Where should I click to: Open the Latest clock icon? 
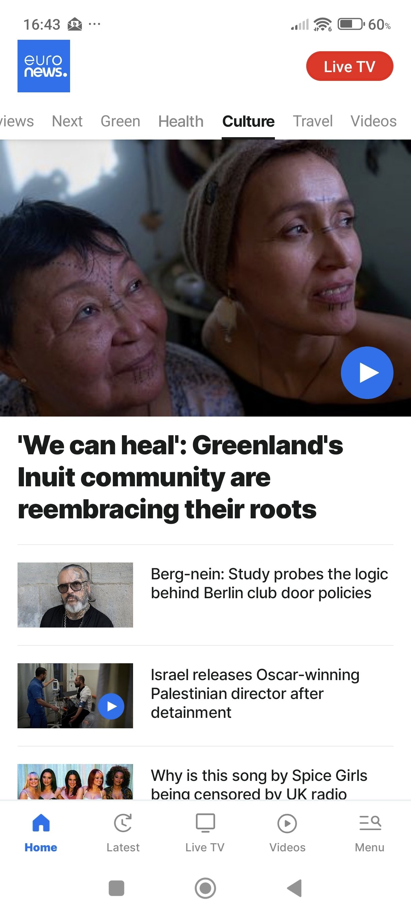click(123, 822)
